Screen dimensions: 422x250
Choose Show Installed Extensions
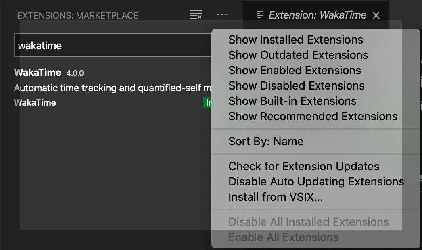pos(296,40)
